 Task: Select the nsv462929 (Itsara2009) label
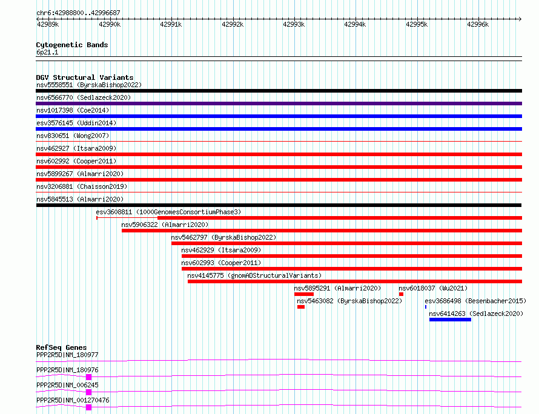click(x=222, y=250)
